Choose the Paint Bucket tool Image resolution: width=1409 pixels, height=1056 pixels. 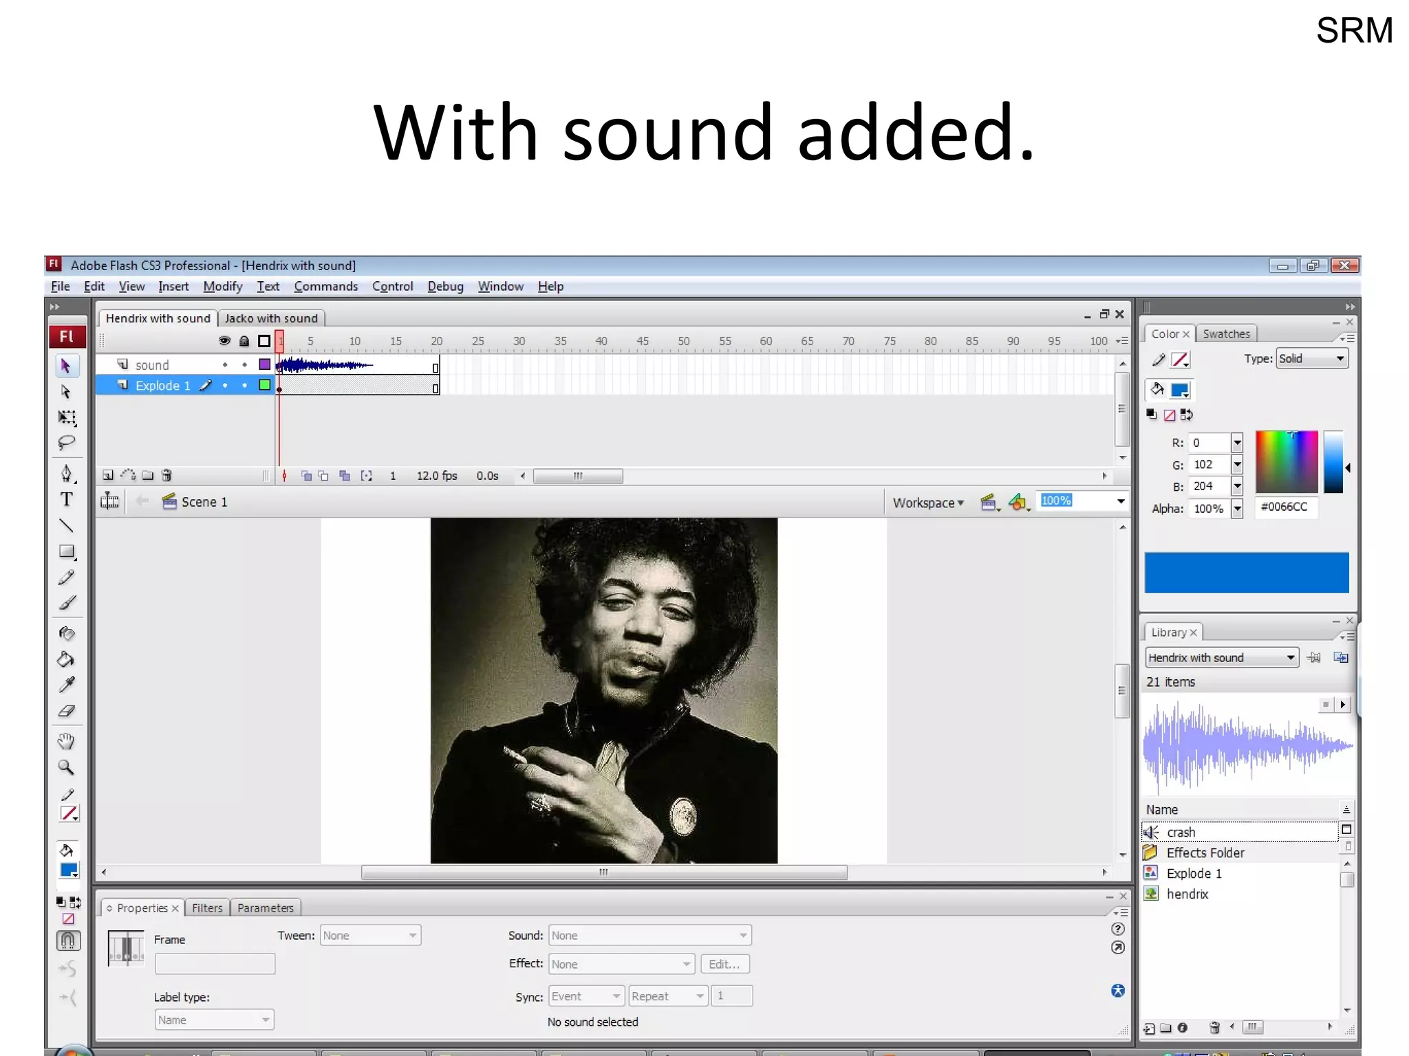[x=66, y=659]
